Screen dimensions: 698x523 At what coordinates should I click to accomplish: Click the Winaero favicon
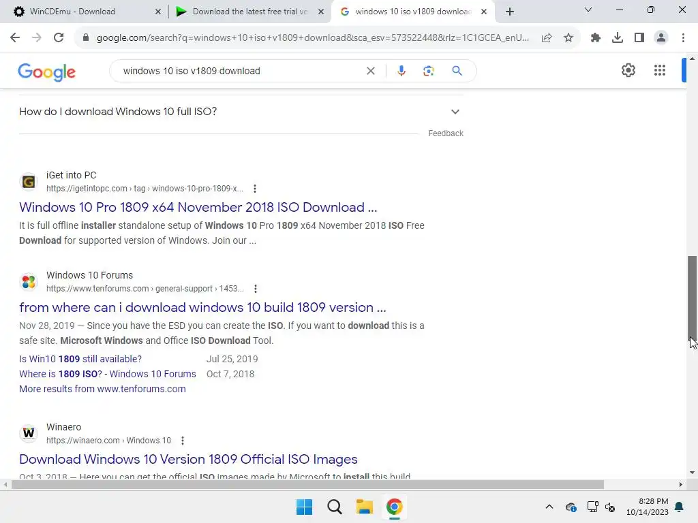(x=29, y=433)
